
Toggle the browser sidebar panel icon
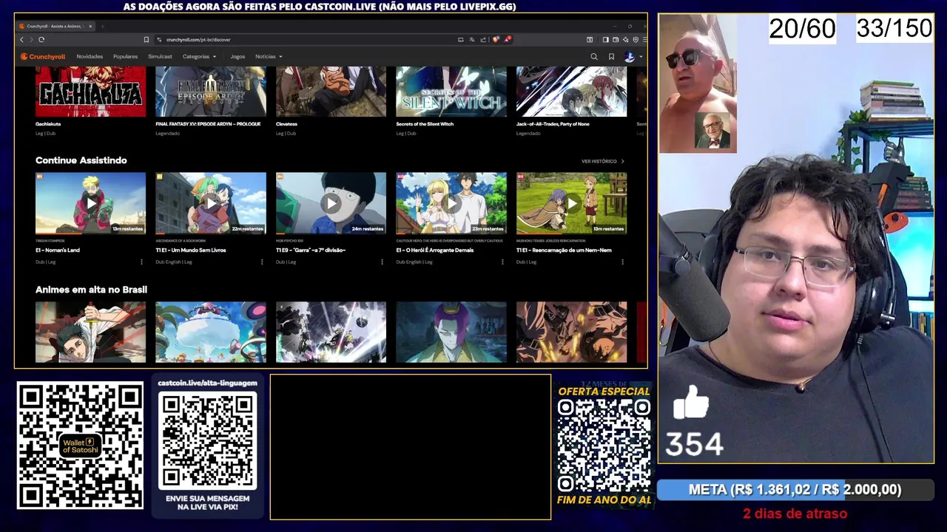(x=605, y=39)
